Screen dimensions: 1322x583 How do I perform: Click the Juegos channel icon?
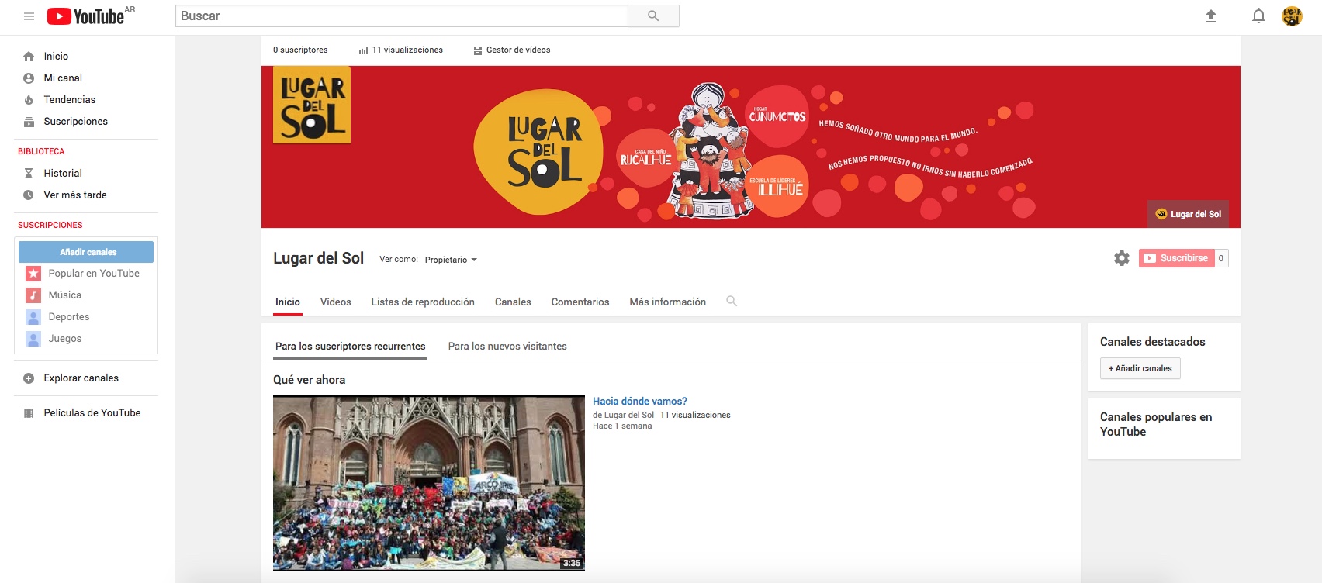pos(33,339)
